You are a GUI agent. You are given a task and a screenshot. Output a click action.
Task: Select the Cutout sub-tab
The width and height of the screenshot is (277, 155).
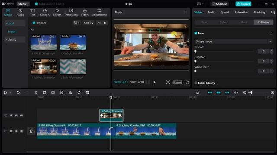tap(224, 22)
